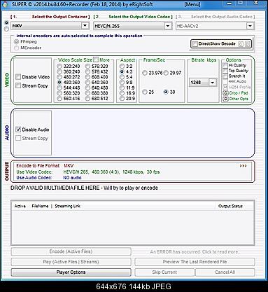Set frame rate to 23.976
Image resolution: width=268 pixels, height=292 pixels.
145,73
